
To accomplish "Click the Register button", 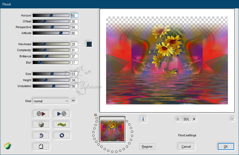I will 147,146.
